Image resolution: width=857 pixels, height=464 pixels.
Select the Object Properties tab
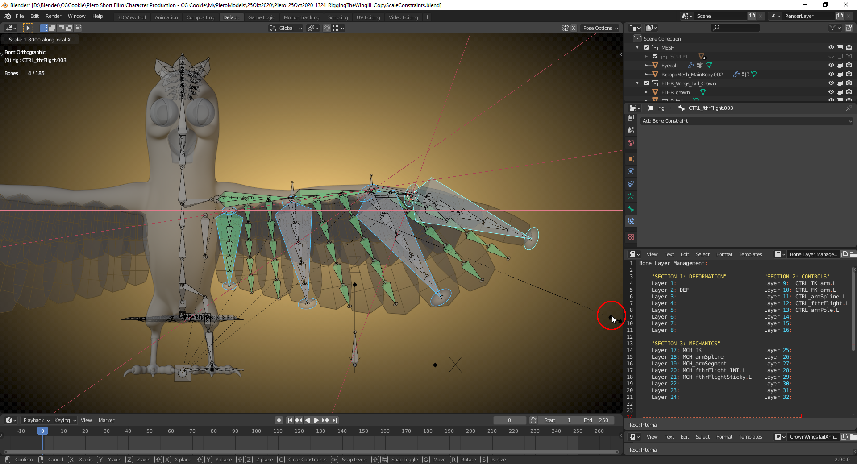point(630,159)
